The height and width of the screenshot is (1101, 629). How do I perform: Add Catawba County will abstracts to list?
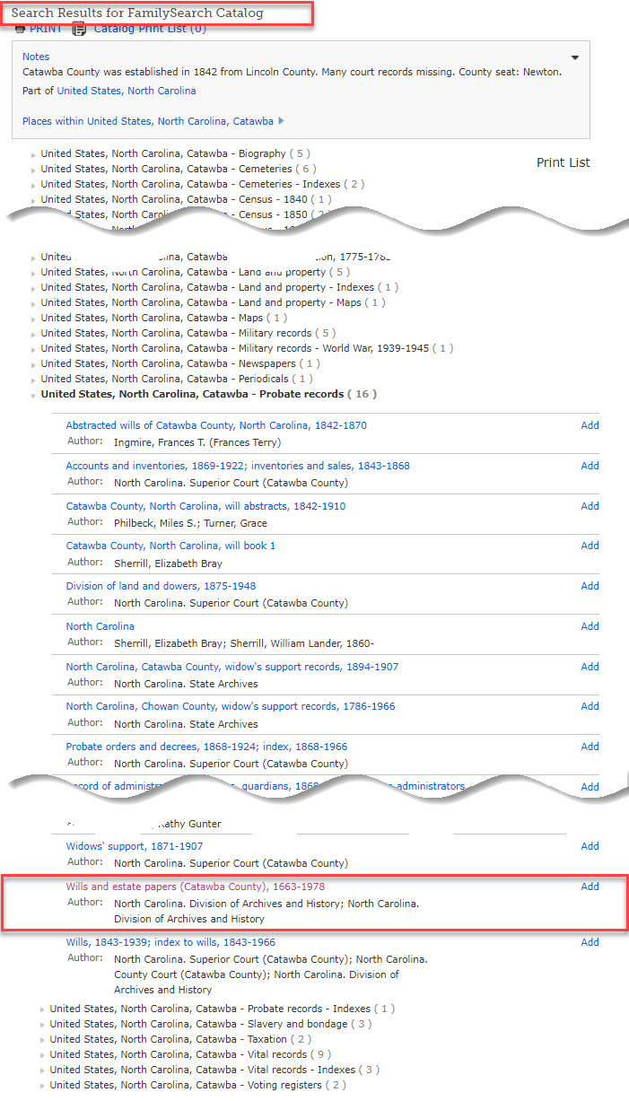tap(590, 506)
